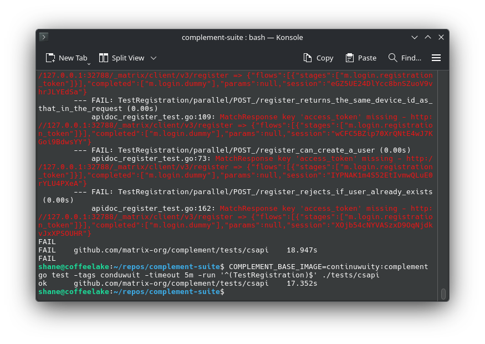
Task: Click the Konsole window menu icon in title bar
Action: click(44, 37)
